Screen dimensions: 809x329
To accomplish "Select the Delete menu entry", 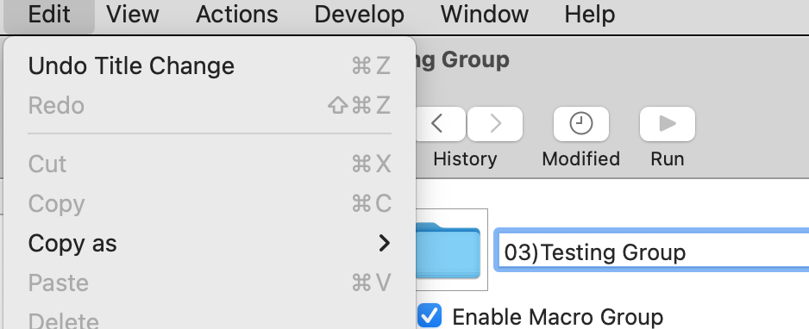I will point(210,320).
